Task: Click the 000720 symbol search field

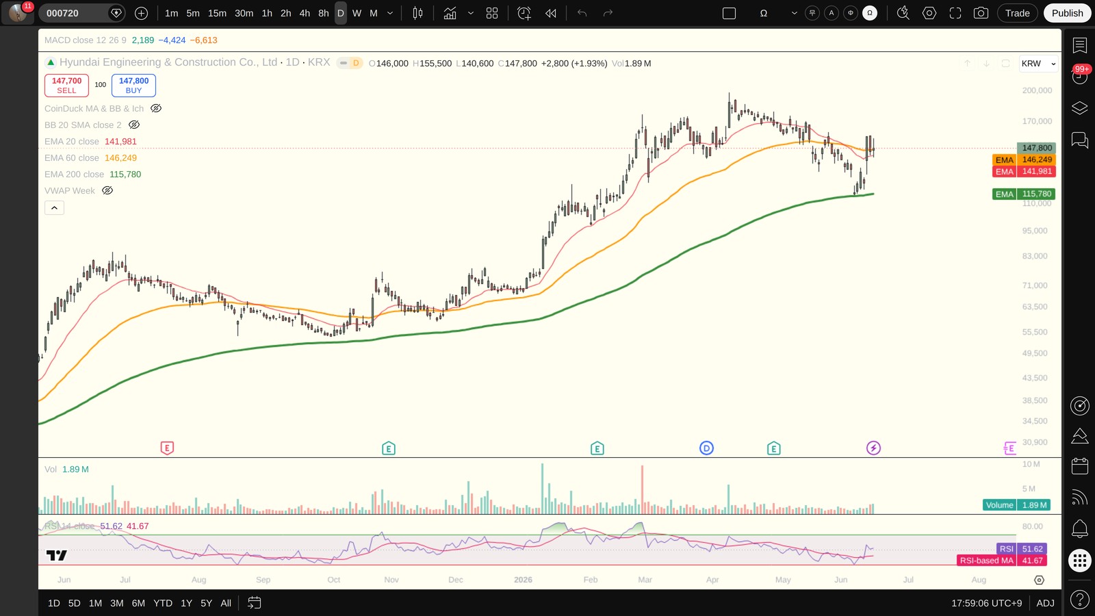Action: coord(73,13)
